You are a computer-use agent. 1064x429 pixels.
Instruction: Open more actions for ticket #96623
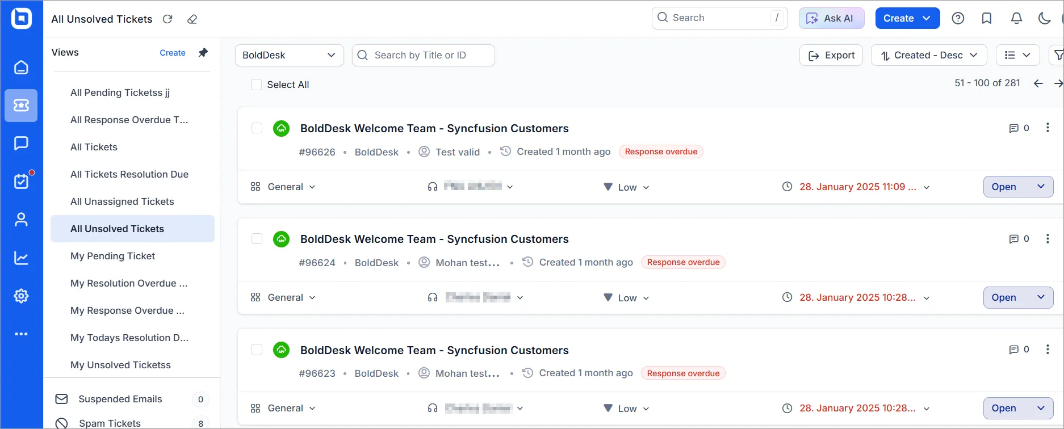(x=1048, y=349)
